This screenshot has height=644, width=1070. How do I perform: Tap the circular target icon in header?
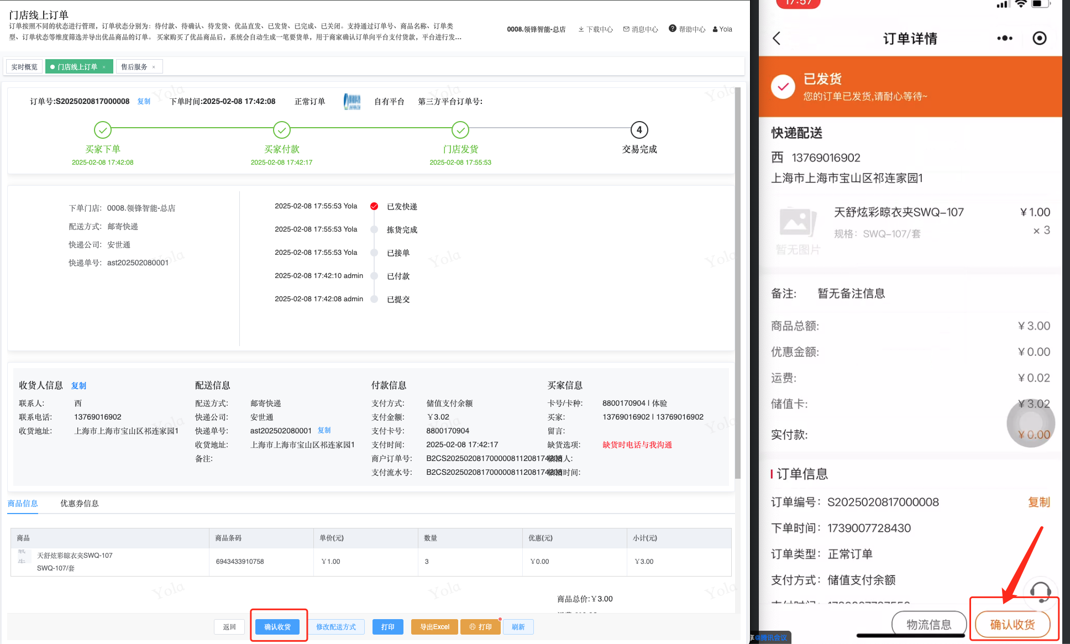pyautogui.click(x=1039, y=38)
